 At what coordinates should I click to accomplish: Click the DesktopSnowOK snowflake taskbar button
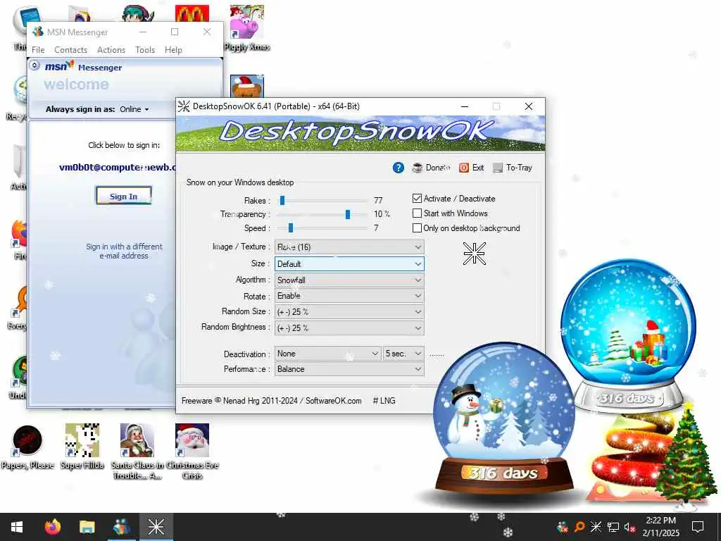(x=156, y=527)
